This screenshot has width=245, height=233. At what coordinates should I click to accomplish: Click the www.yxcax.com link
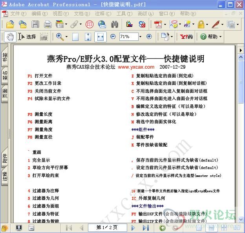click(x=136, y=67)
